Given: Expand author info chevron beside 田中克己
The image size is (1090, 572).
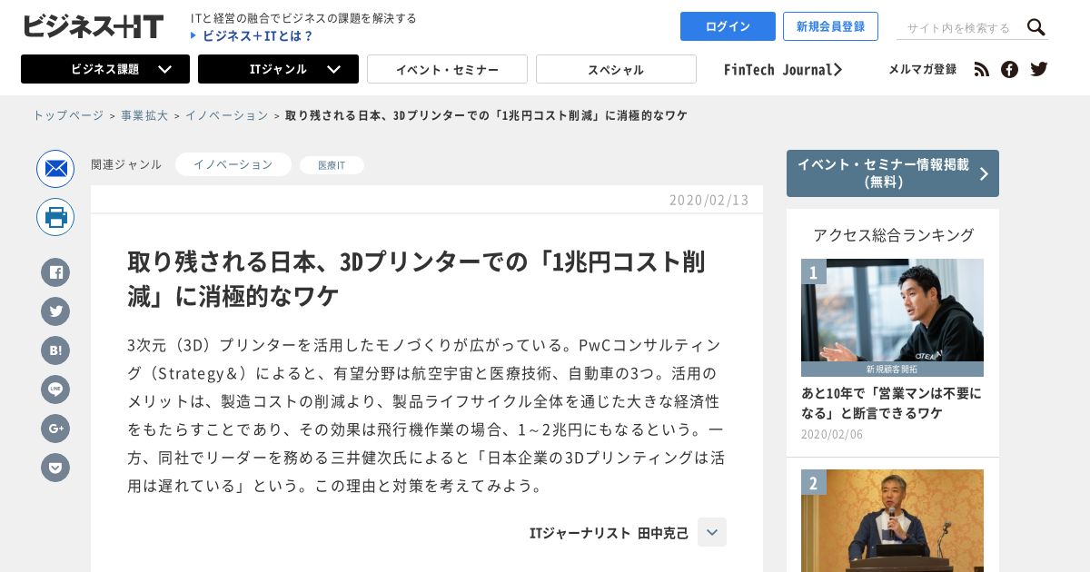Looking at the screenshot, I should pyautogui.click(x=712, y=532).
